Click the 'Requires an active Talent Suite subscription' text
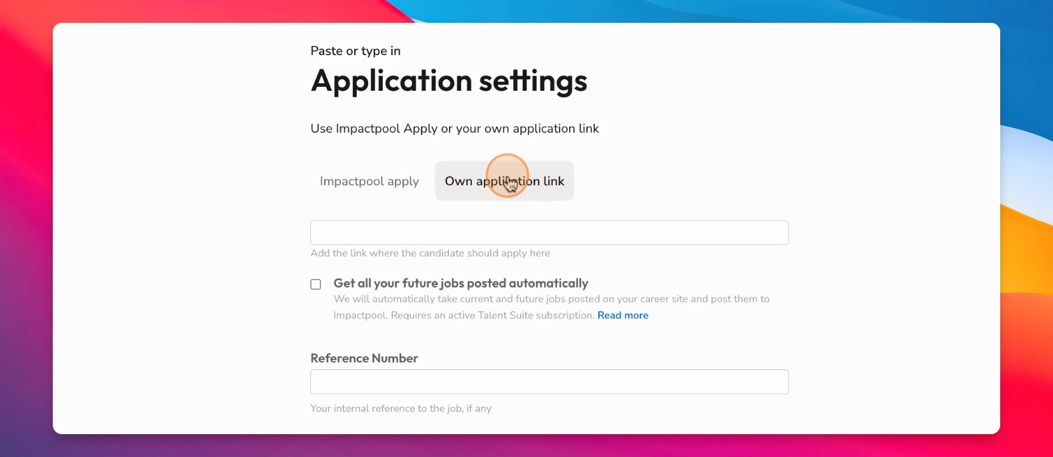1053x457 pixels. click(493, 315)
